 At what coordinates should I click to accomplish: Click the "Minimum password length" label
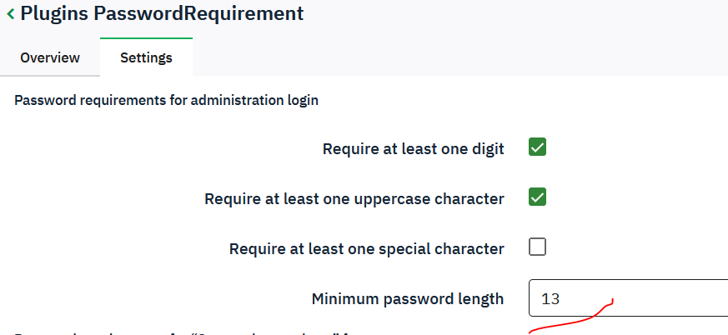pyautogui.click(x=407, y=298)
